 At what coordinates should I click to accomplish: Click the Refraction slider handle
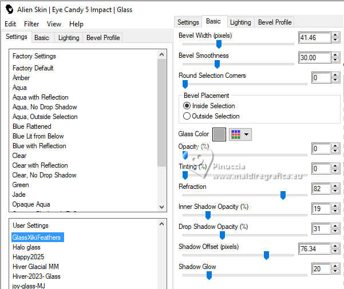pyautogui.click(x=283, y=195)
